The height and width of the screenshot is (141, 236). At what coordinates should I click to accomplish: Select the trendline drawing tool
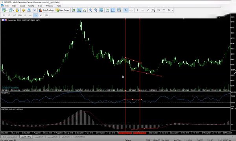point(148,10)
